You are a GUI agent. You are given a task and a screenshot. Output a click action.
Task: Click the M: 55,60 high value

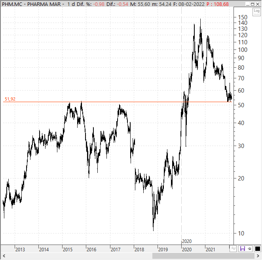(140, 4)
